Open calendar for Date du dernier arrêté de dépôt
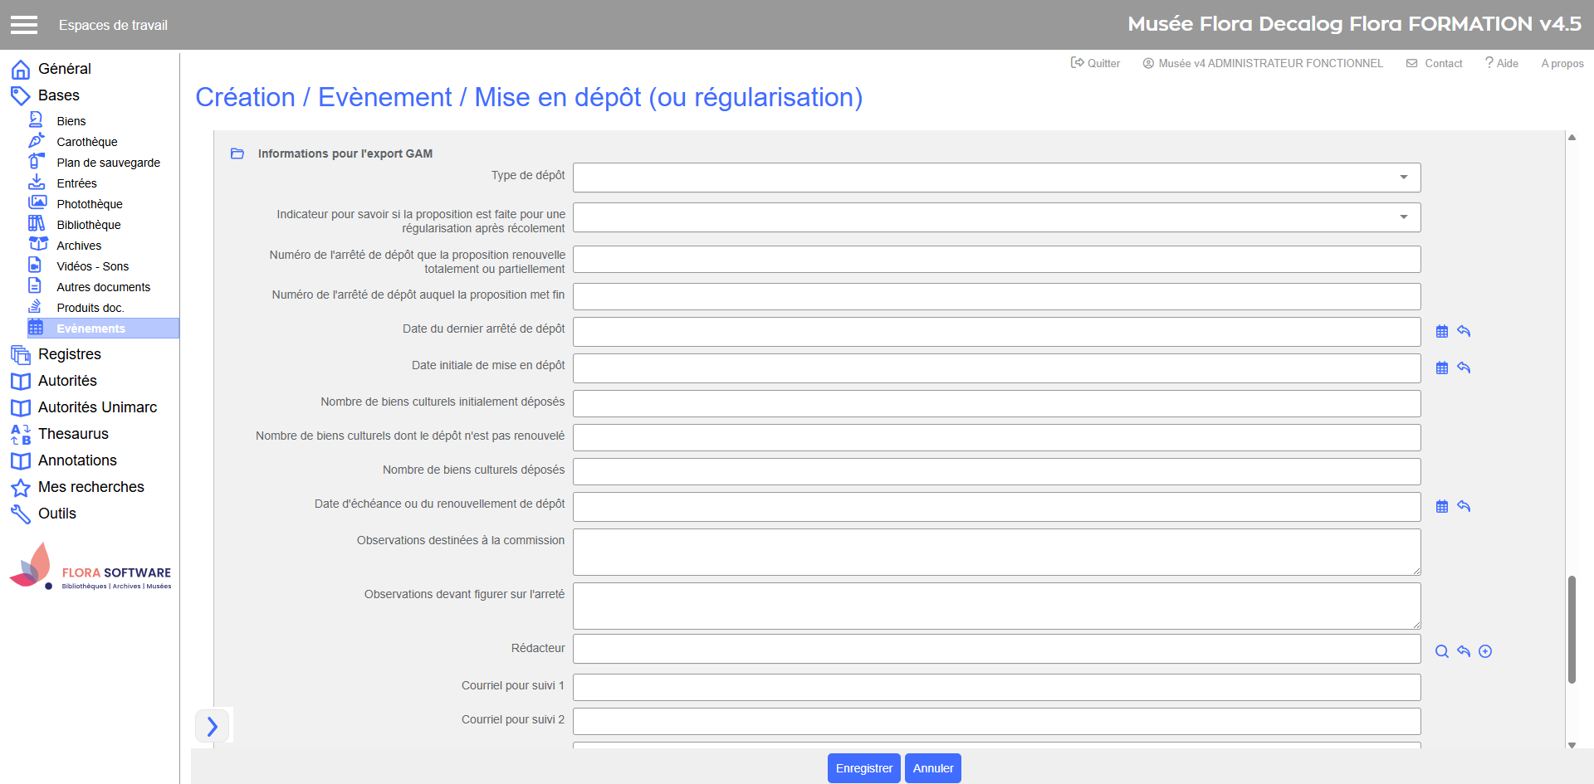Screen dimensions: 1594x784 1442,332
